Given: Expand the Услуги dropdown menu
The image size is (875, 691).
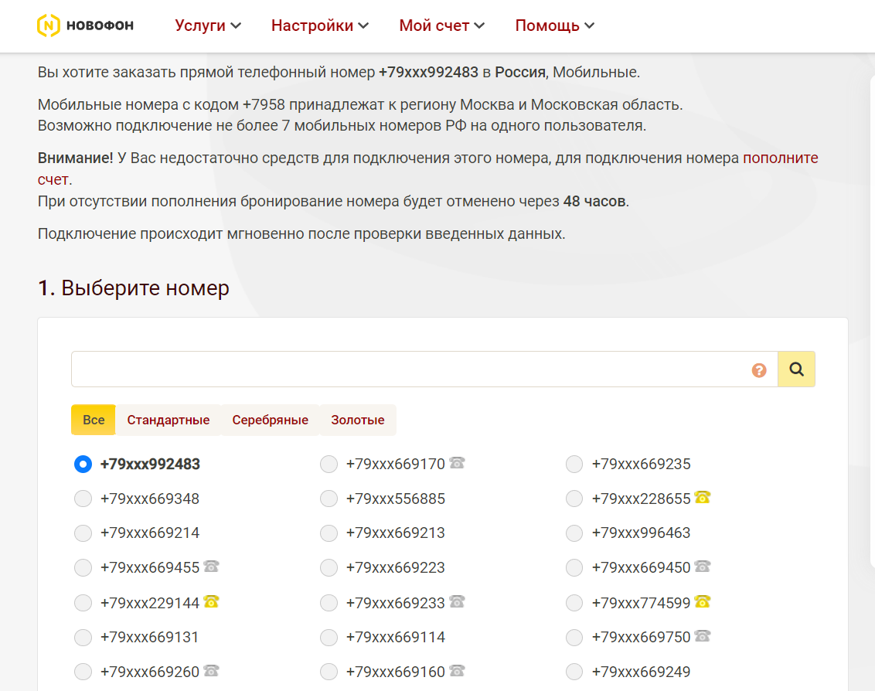Looking at the screenshot, I should (208, 26).
